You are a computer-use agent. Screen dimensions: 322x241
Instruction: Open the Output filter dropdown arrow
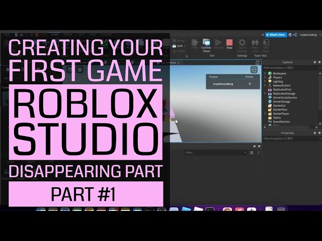coord(245,153)
